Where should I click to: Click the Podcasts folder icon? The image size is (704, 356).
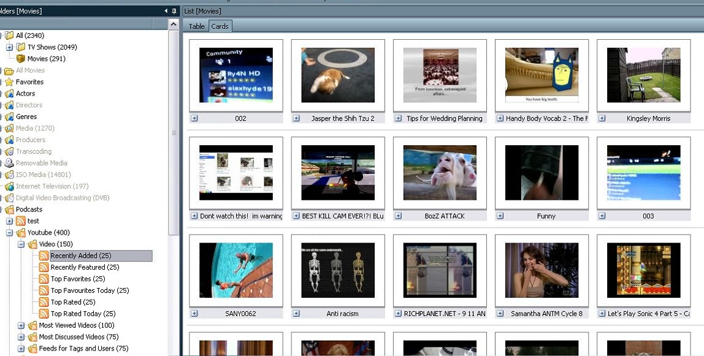(x=9, y=210)
